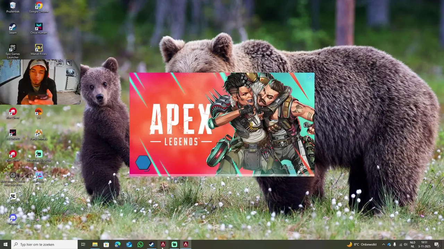Open the OneDrive cloud tray icon
The width and height of the screenshot is (444, 249).
(x=389, y=245)
